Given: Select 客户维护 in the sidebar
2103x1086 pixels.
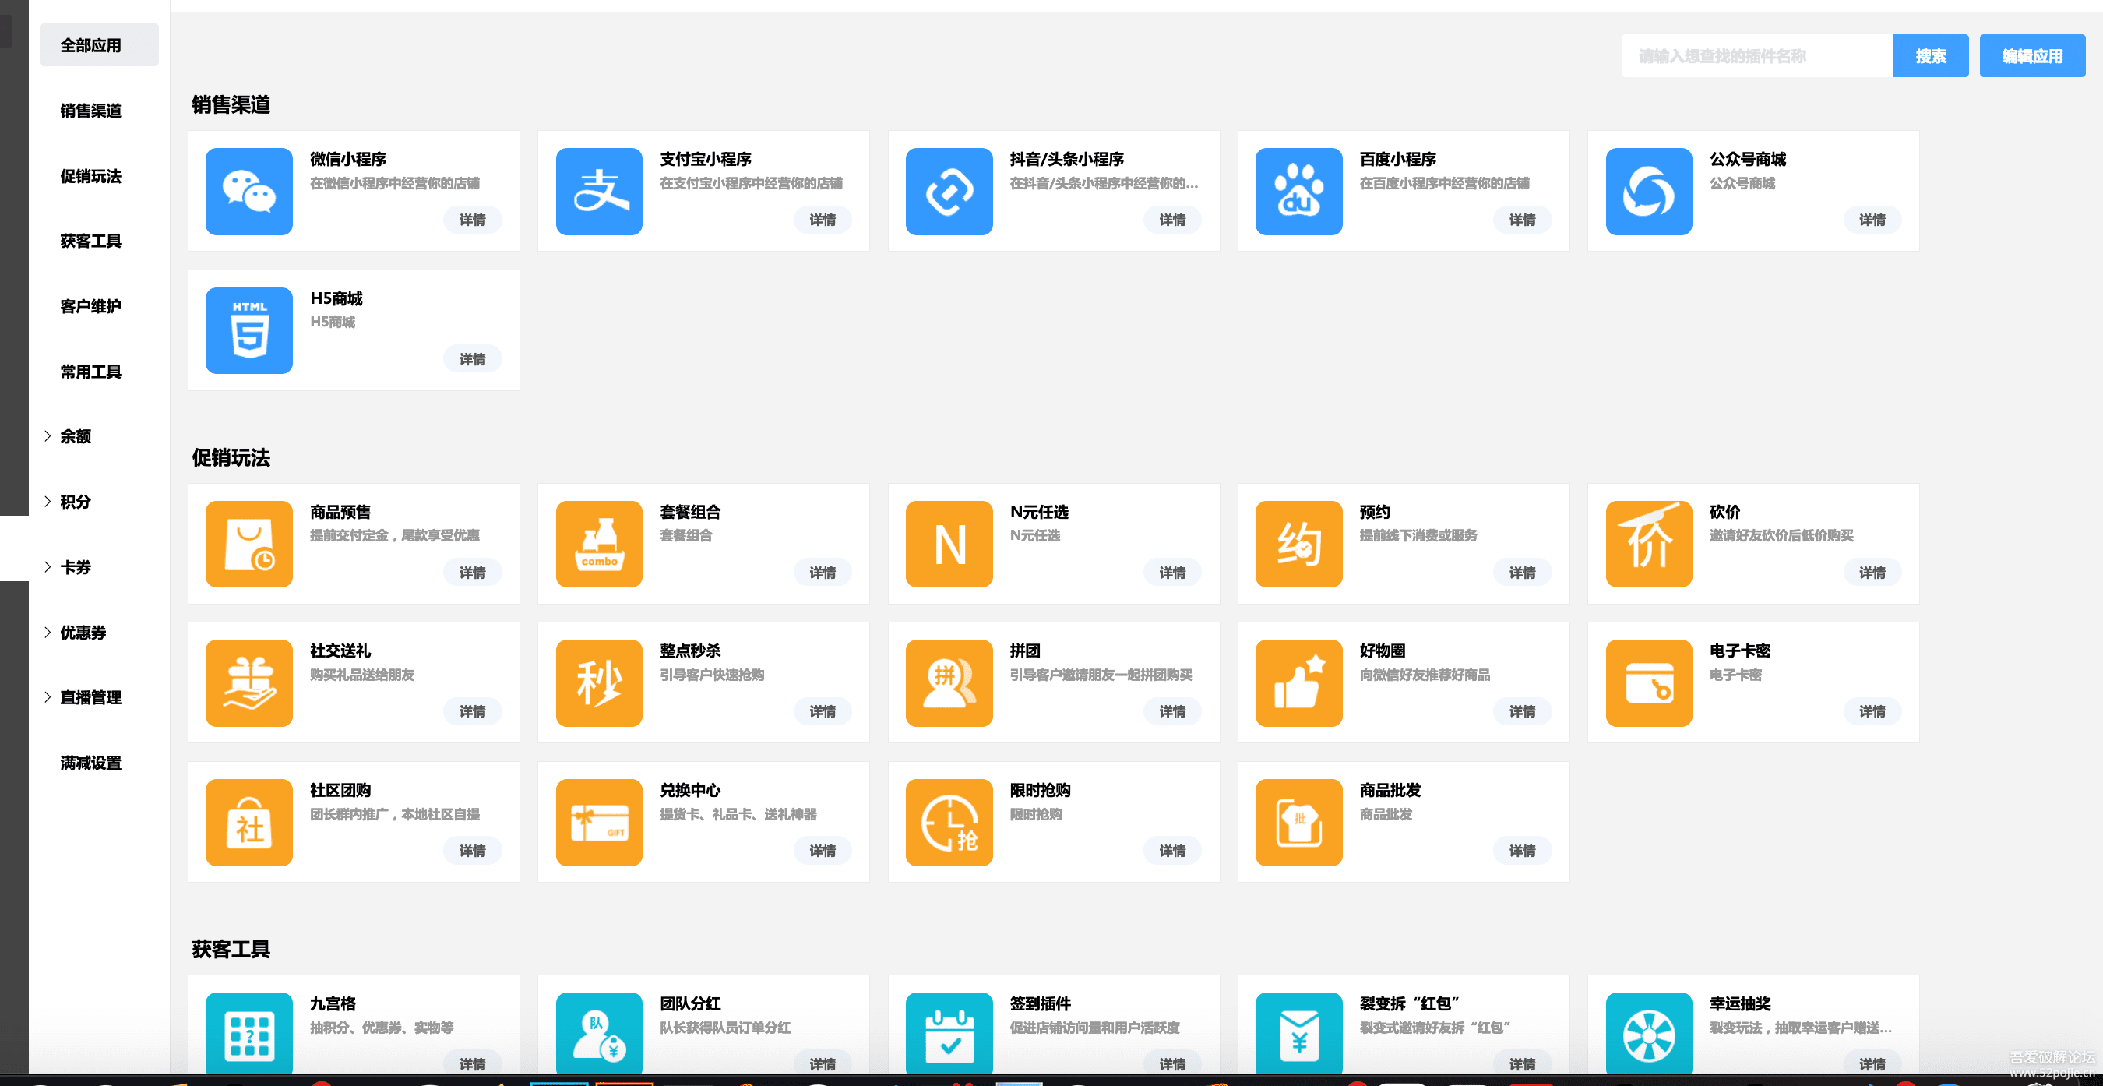Looking at the screenshot, I should [x=90, y=306].
